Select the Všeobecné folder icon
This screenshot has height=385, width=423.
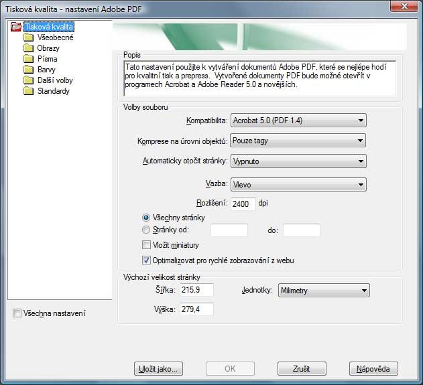(x=28, y=37)
